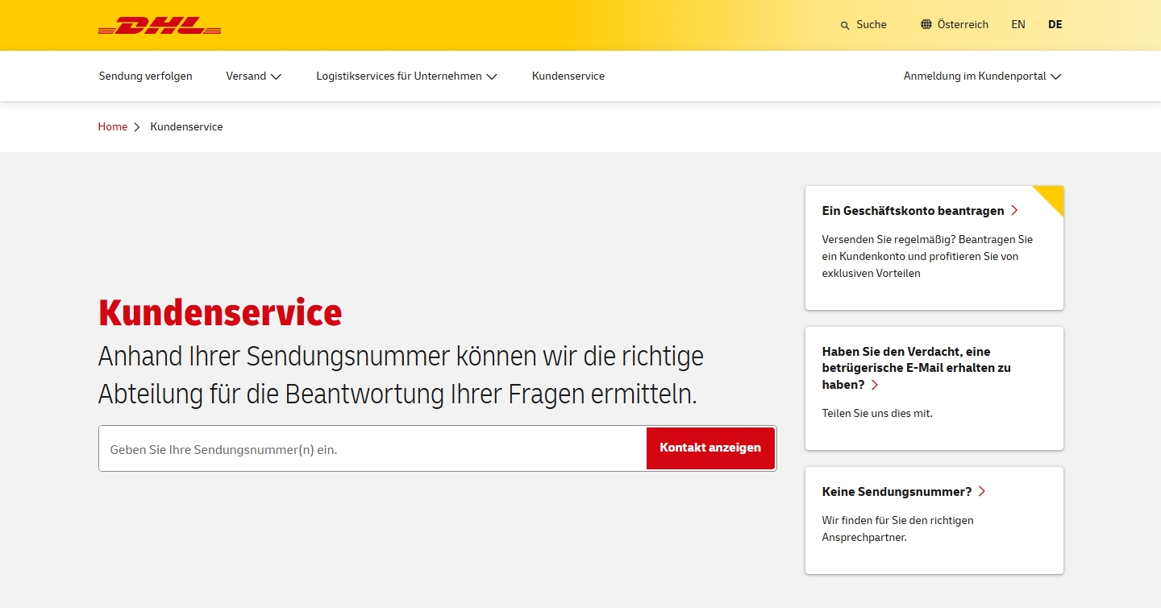Screen dimensions: 1161x611
Task: Select the arrow beside betrügerische E-Mail question
Action: 876,385
